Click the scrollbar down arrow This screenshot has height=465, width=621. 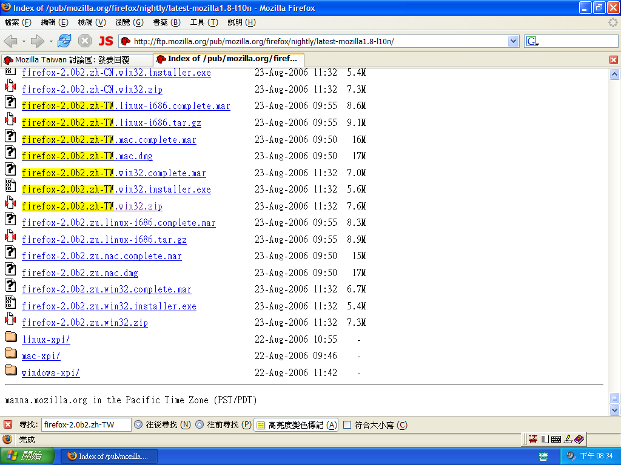pyautogui.click(x=614, y=410)
